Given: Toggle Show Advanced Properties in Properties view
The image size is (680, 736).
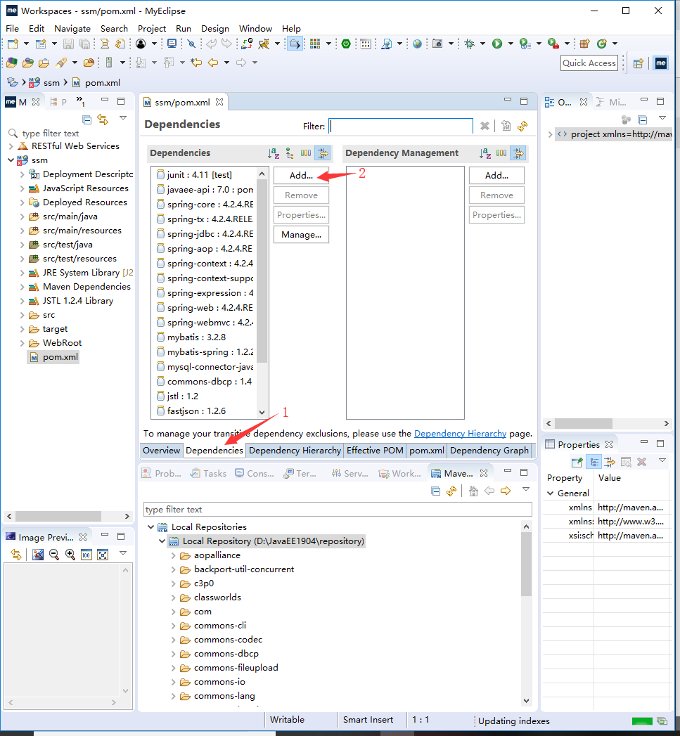Looking at the screenshot, I should point(610,462).
